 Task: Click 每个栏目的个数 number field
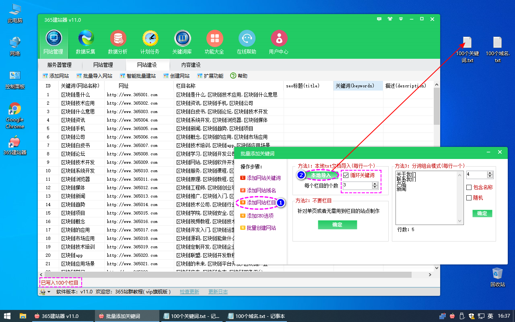(x=357, y=186)
